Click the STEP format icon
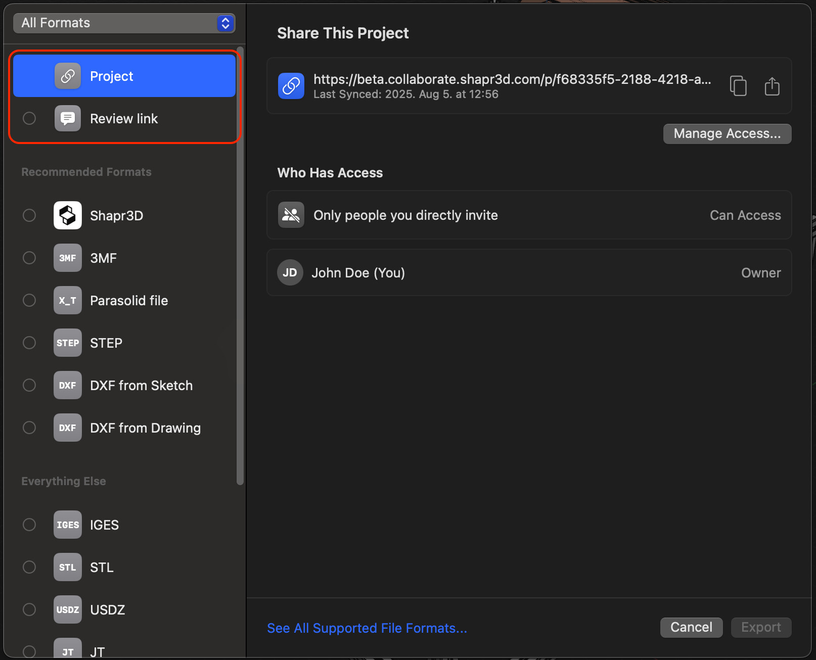The height and width of the screenshot is (660, 816). (x=68, y=343)
